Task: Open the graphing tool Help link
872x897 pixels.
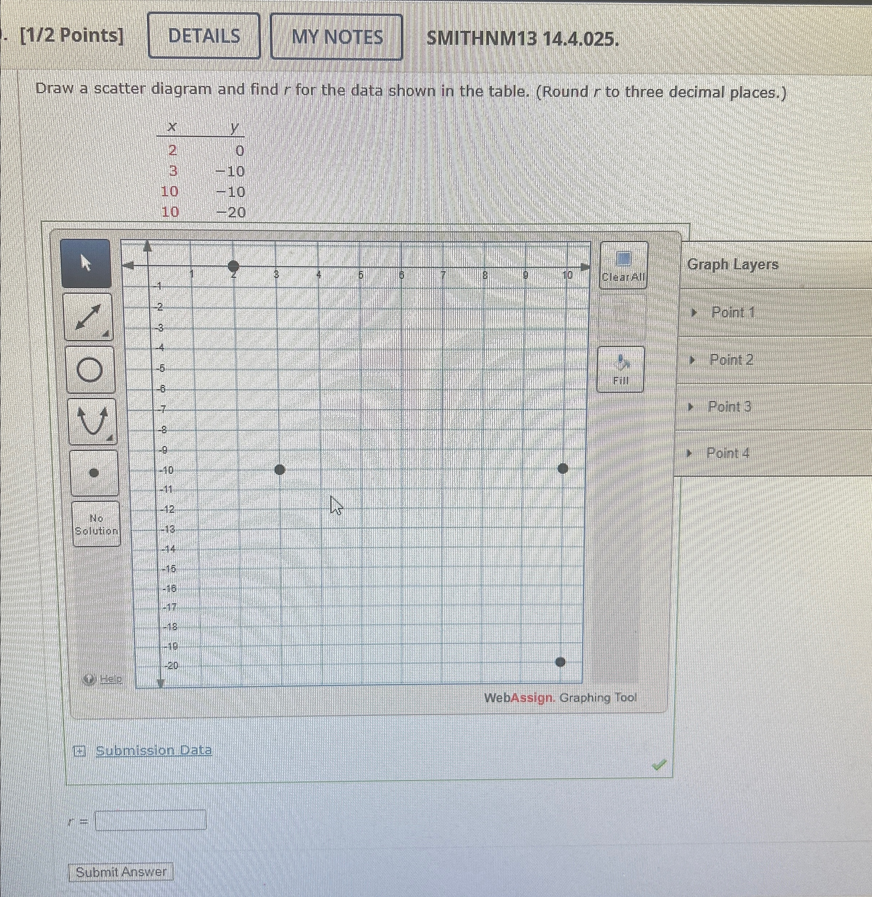Action: click(111, 679)
